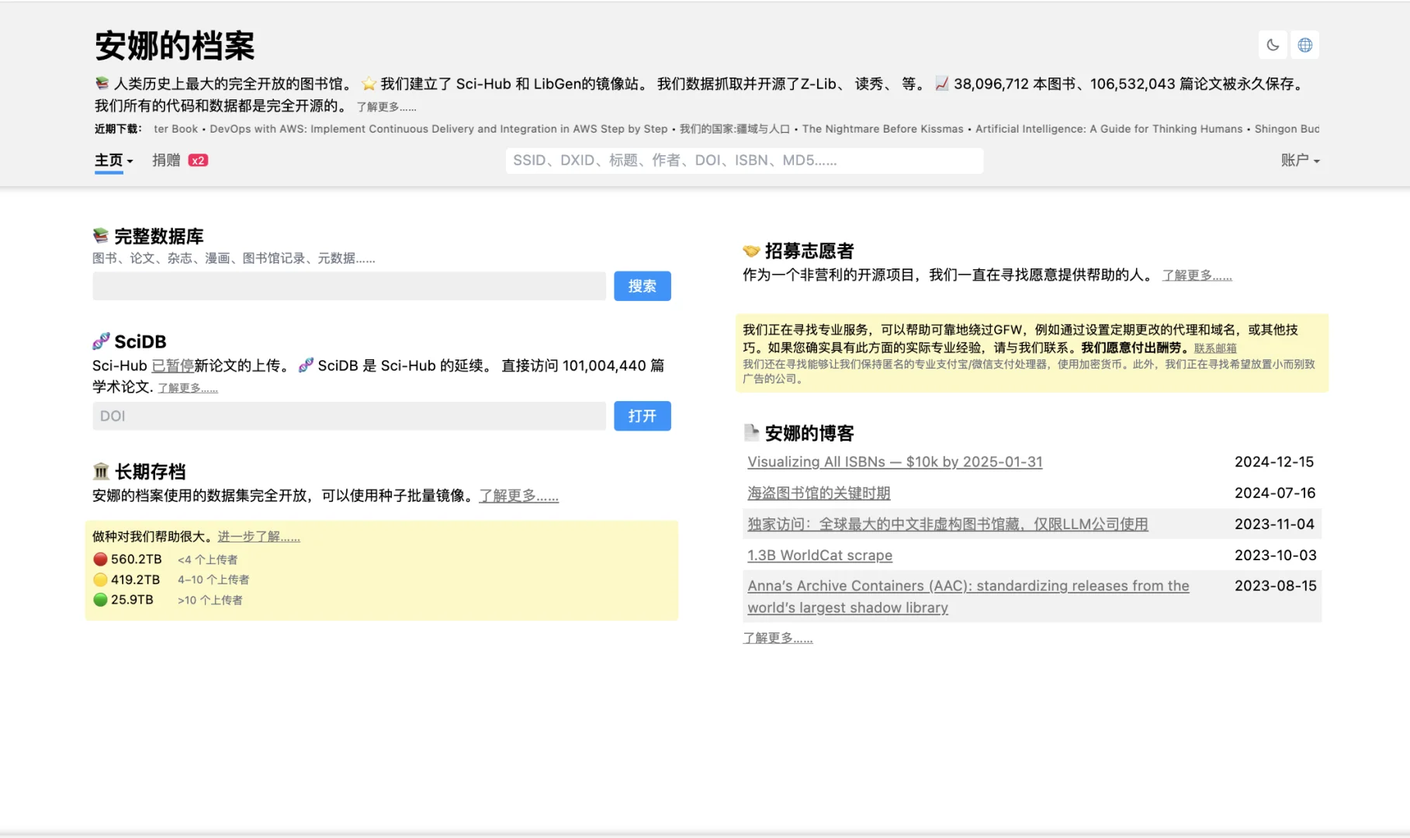Viewport: 1410px width, 838px height.
Task: Open the language selector globe icon
Action: pyautogui.click(x=1305, y=45)
